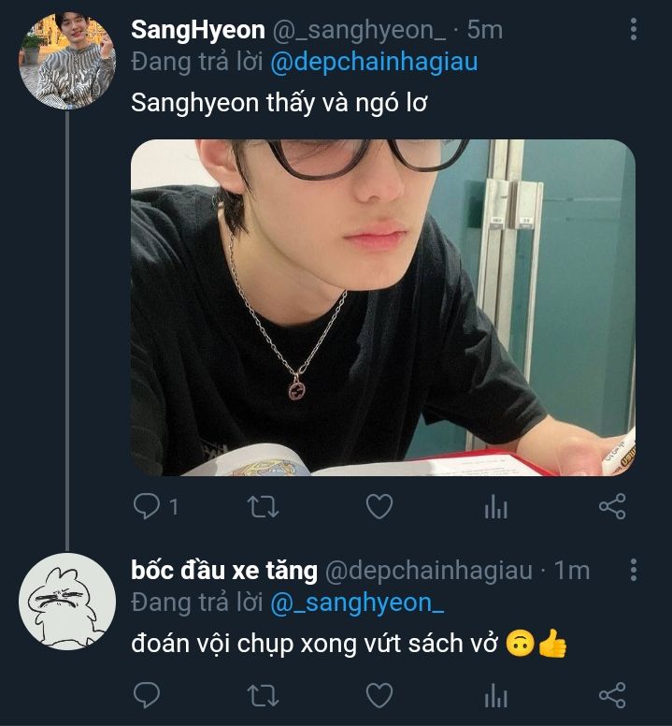Open the @depchainhagiau mention link
The image size is (672, 726).
tap(374, 63)
